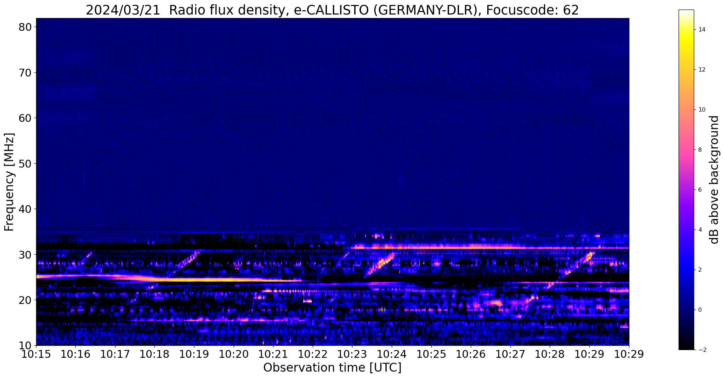Click the 10:25 time tick label
The width and height of the screenshot is (725, 378).
click(x=431, y=354)
